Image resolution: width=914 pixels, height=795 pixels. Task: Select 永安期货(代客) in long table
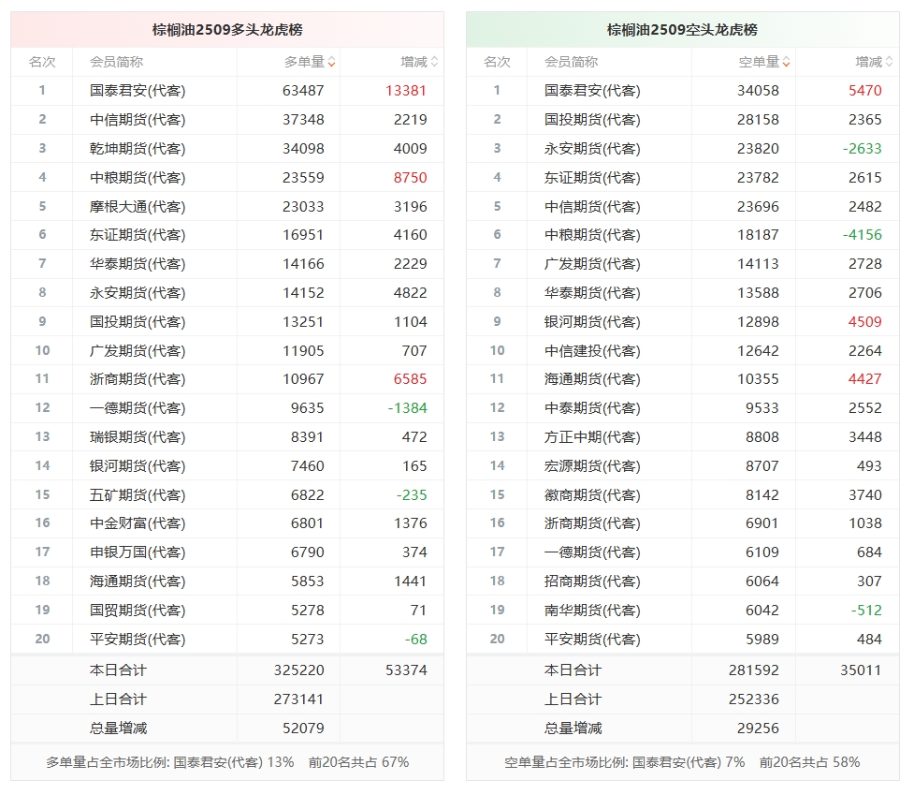coord(138,293)
